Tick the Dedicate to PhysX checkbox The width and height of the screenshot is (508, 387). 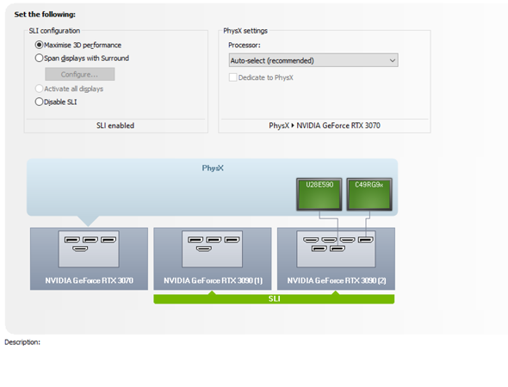(233, 77)
